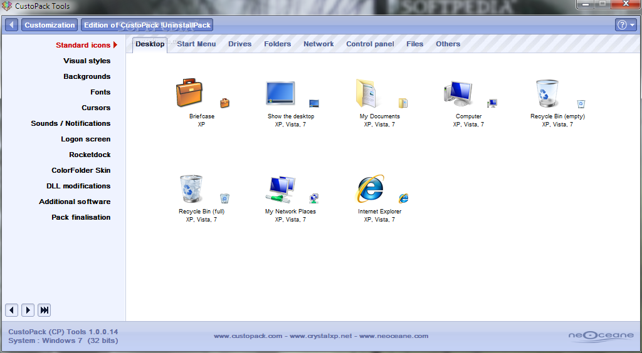The width and height of the screenshot is (642, 353).
Task: Switch to the Desktop tab
Action: click(x=150, y=44)
